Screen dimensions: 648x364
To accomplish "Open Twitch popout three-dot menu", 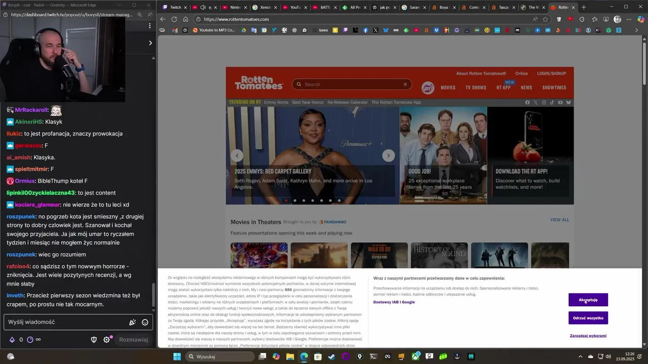I will (149, 25).
